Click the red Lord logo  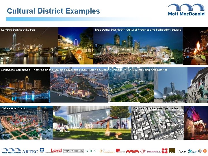point(56,151)
